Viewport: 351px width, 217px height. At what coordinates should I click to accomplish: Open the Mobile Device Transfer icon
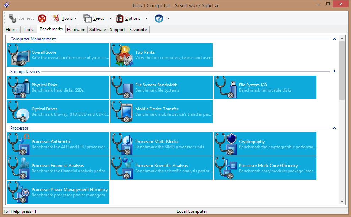point(123,112)
